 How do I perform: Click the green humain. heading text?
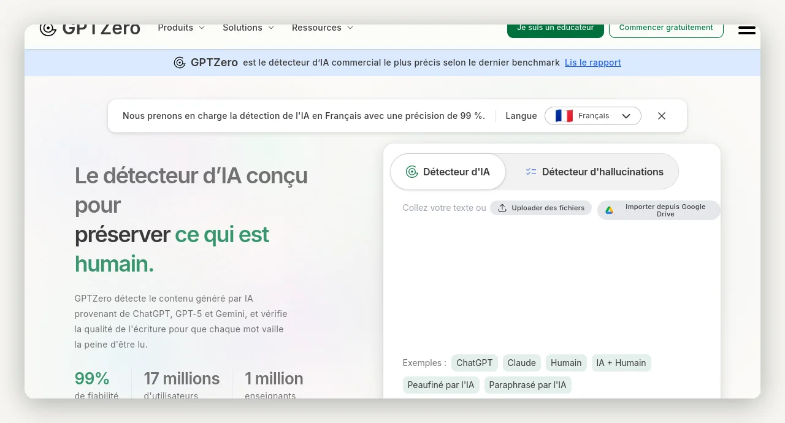pyautogui.click(x=114, y=264)
